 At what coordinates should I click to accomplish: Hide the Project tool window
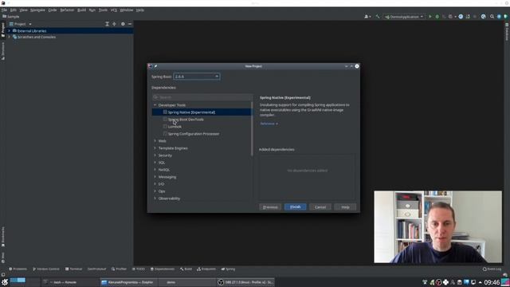(130, 24)
